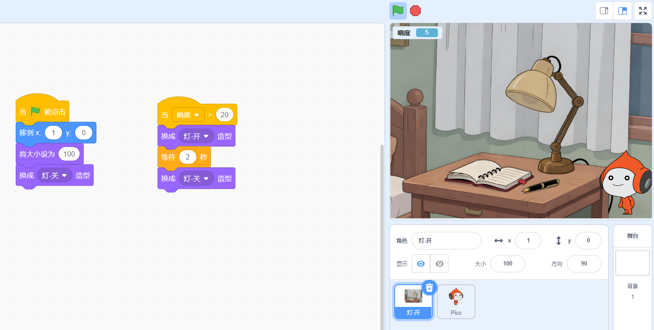Edit x value 1 in 移到 block

[x=53, y=133]
